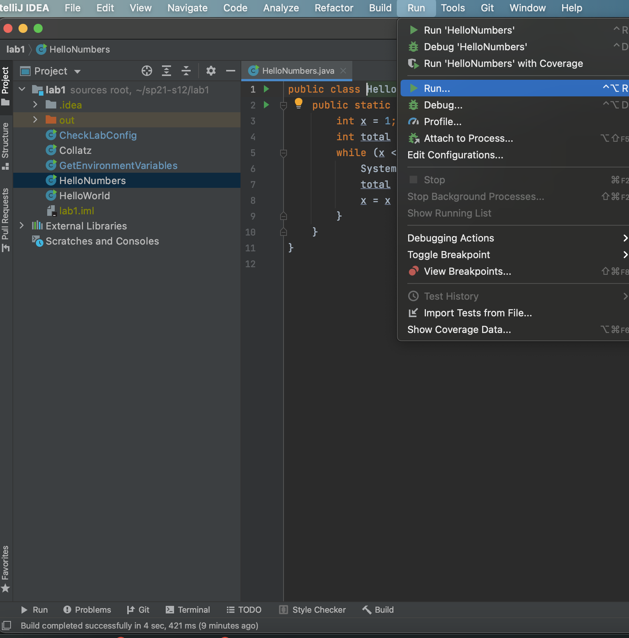Click the locate/select opened file crosshair icon
Image resolution: width=629 pixels, height=638 pixels.
[x=146, y=71]
